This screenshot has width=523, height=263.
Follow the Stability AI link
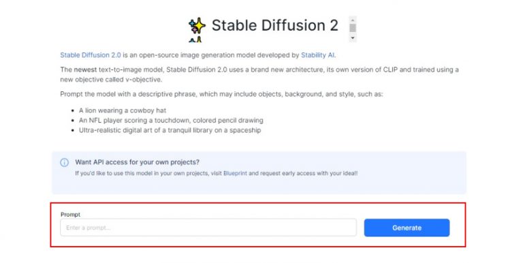click(x=318, y=55)
